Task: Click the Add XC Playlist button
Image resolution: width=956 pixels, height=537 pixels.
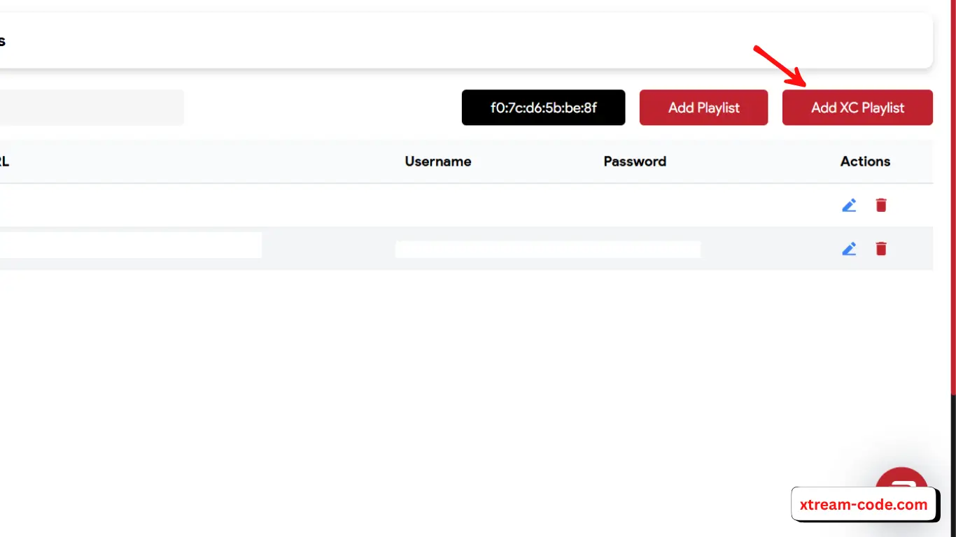Action: (857, 108)
